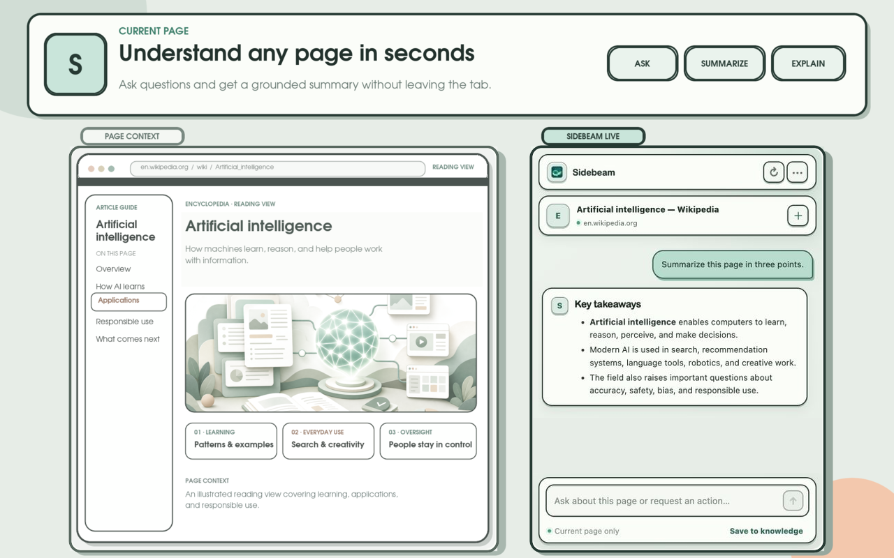Screen dimensions: 894x558
Task: Jump to Responsible use section
Action: coord(124,322)
